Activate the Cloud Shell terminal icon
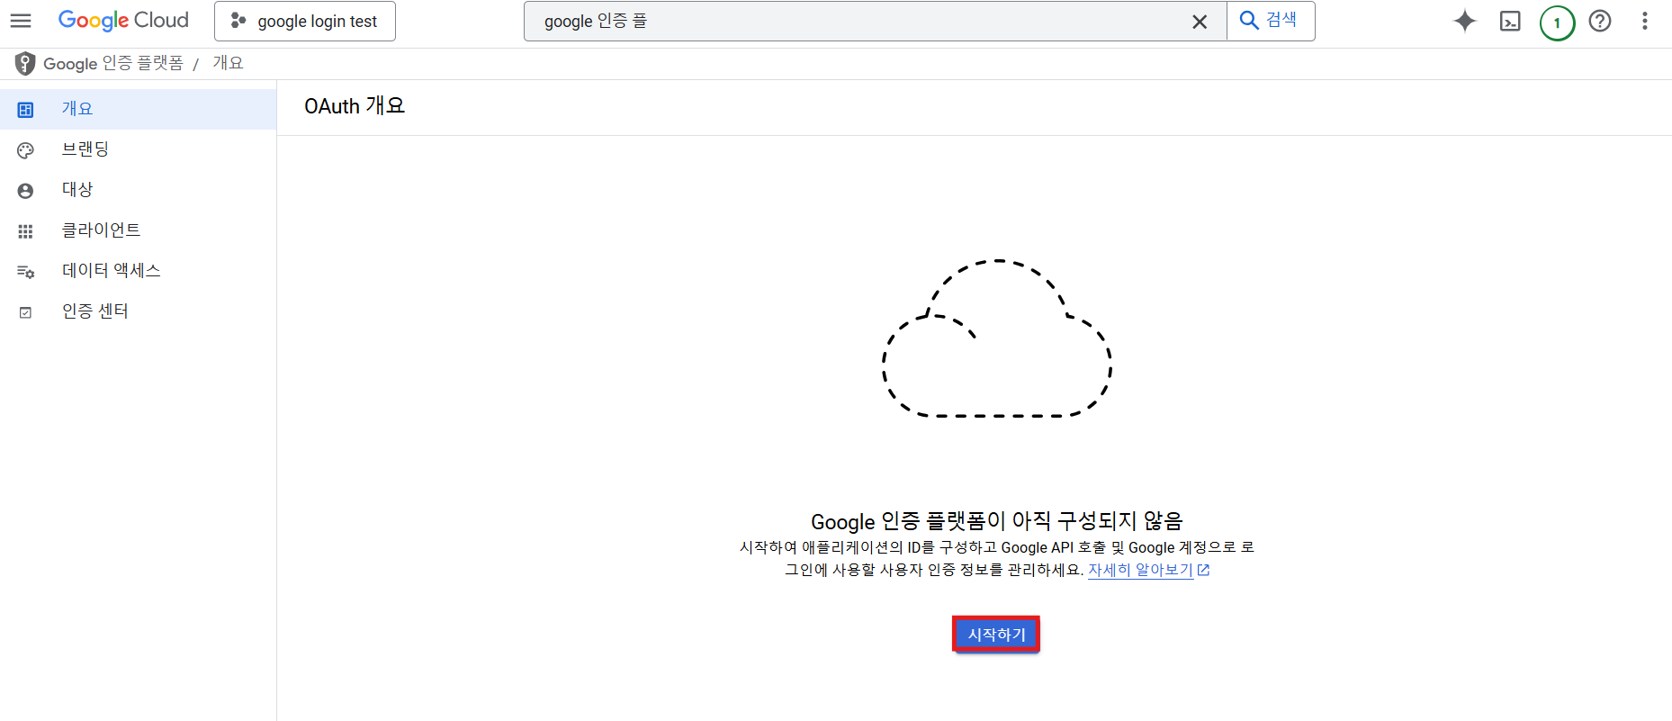Image resolution: width=1672 pixels, height=721 pixels. [x=1510, y=22]
